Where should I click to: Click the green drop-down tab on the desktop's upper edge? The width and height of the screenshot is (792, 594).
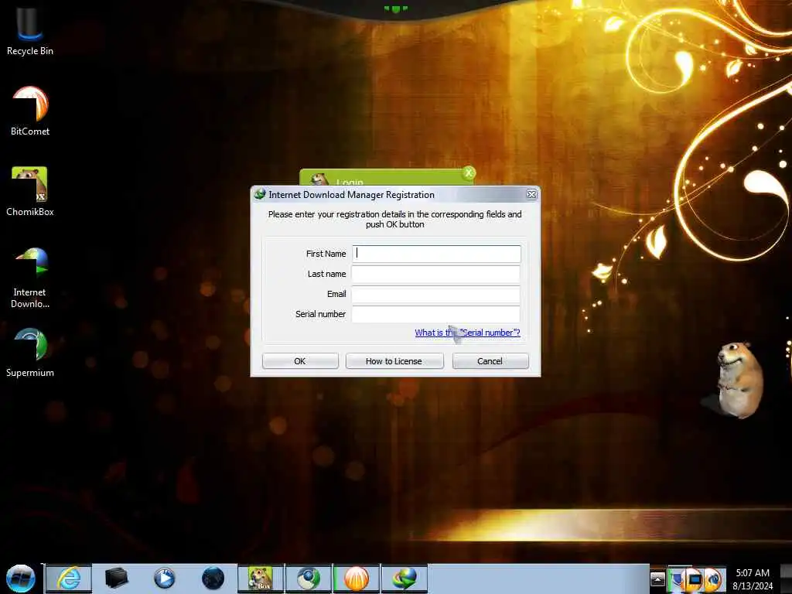[395, 9]
